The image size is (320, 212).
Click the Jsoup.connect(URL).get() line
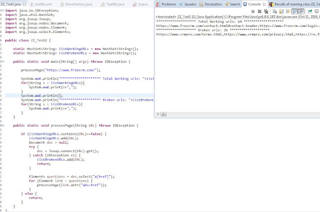tap(67, 151)
